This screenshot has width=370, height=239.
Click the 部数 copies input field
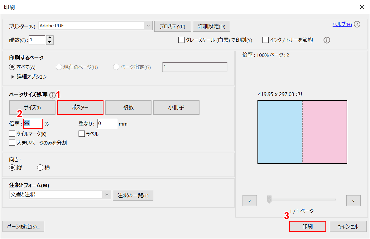click(37, 40)
